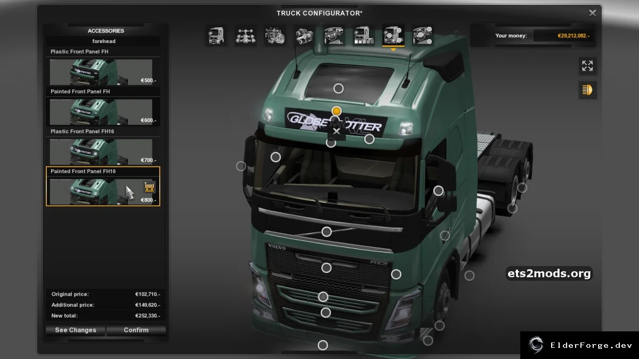Click the 'Plastic Front Panel FH' label
The width and height of the screenshot is (639, 359).
tap(79, 52)
